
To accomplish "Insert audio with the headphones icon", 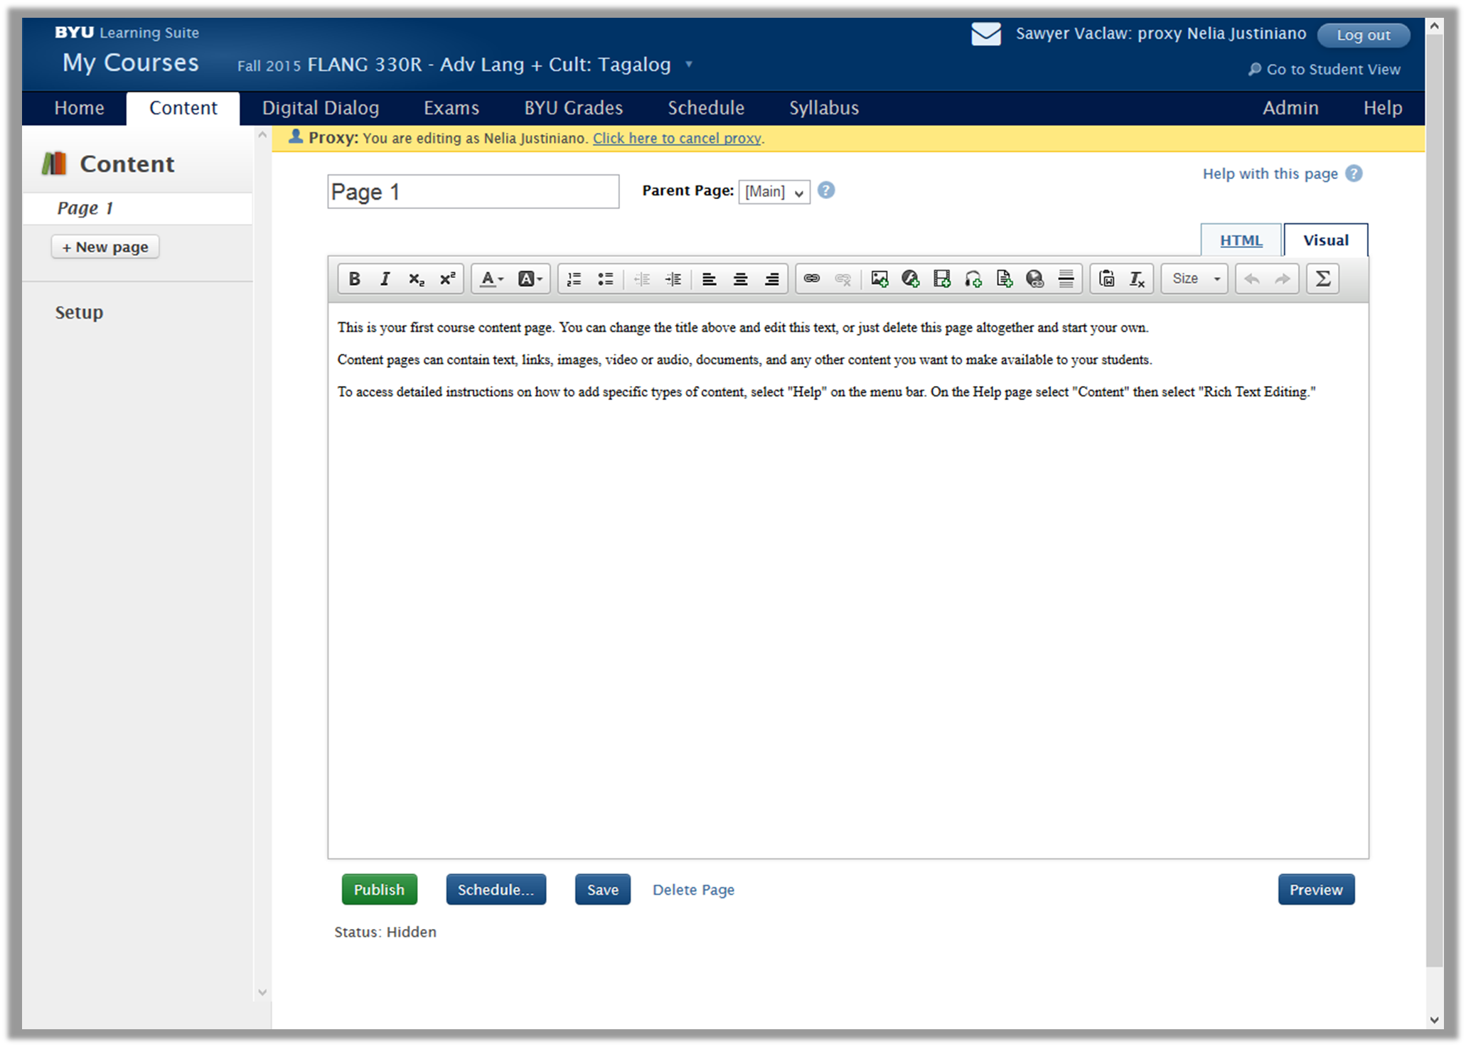I will [973, 279].
